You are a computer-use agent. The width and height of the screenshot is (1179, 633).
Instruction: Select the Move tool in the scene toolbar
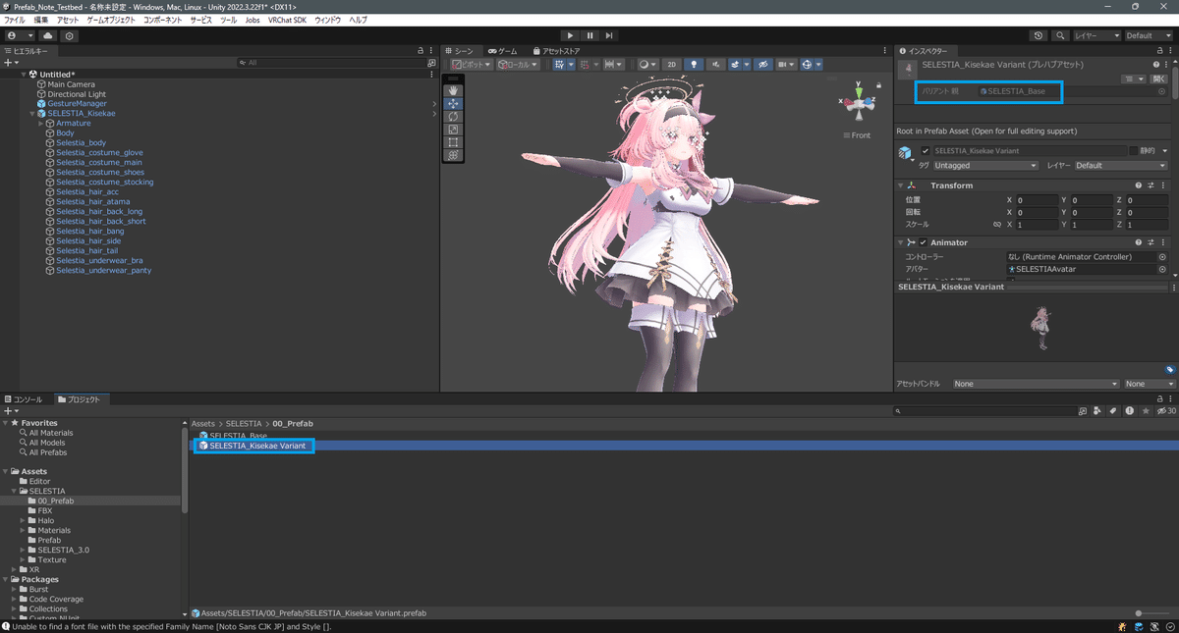click(x=453, y=105)
